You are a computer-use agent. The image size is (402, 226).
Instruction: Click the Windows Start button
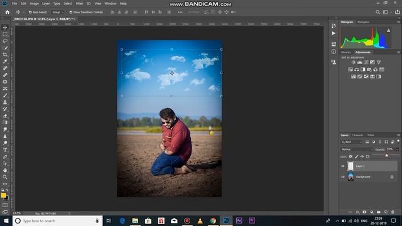click(6, 220)
